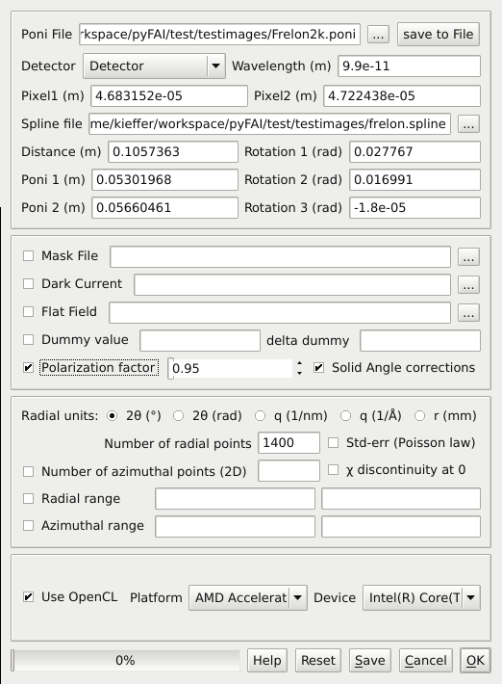Enable the Mask File checkbox

[28, 255]
